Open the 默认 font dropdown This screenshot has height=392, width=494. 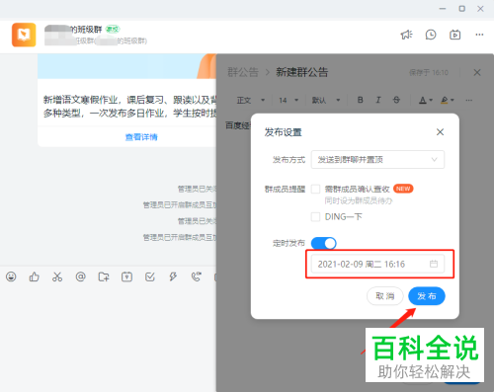[x=326, y=100]
